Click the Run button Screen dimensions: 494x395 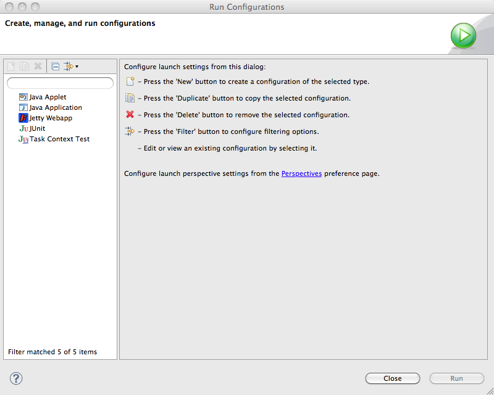click(456, 378)
